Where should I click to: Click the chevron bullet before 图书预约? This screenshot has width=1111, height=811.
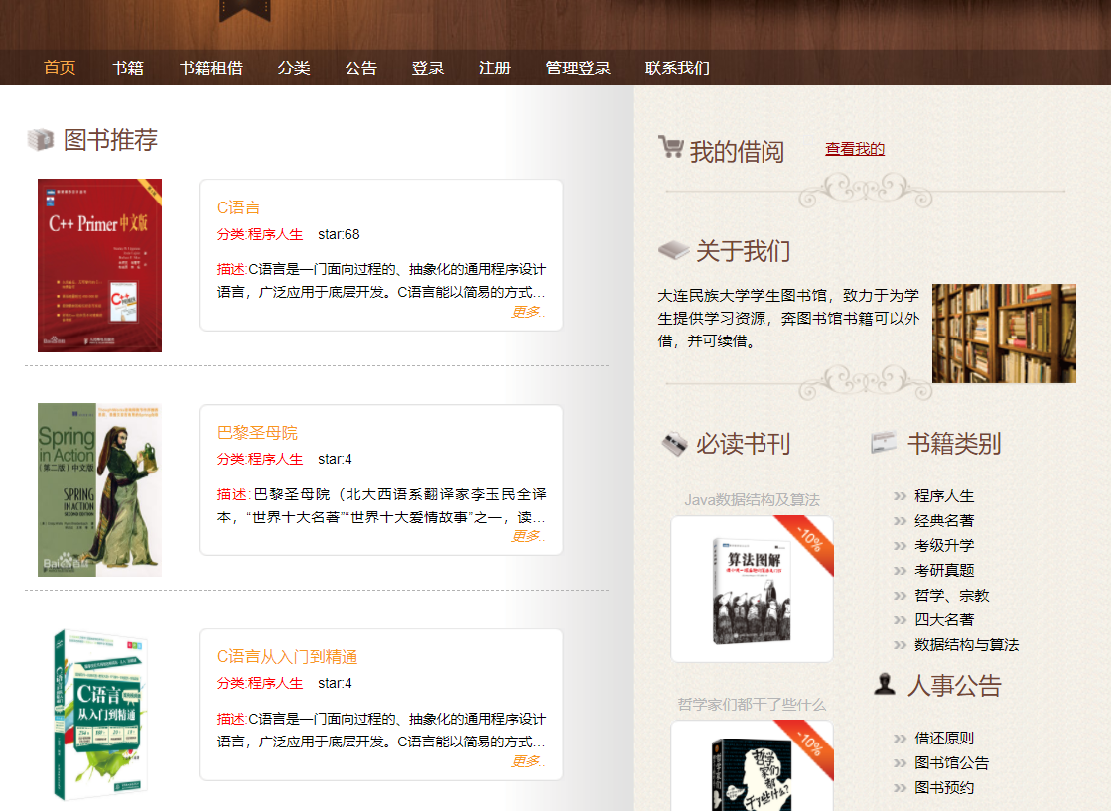click(x=900, y=788)
